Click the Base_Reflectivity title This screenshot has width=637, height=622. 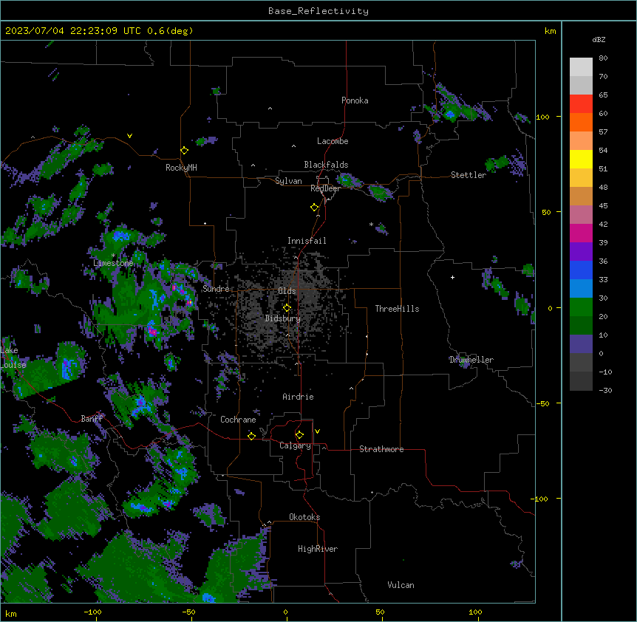click(318, 11)
